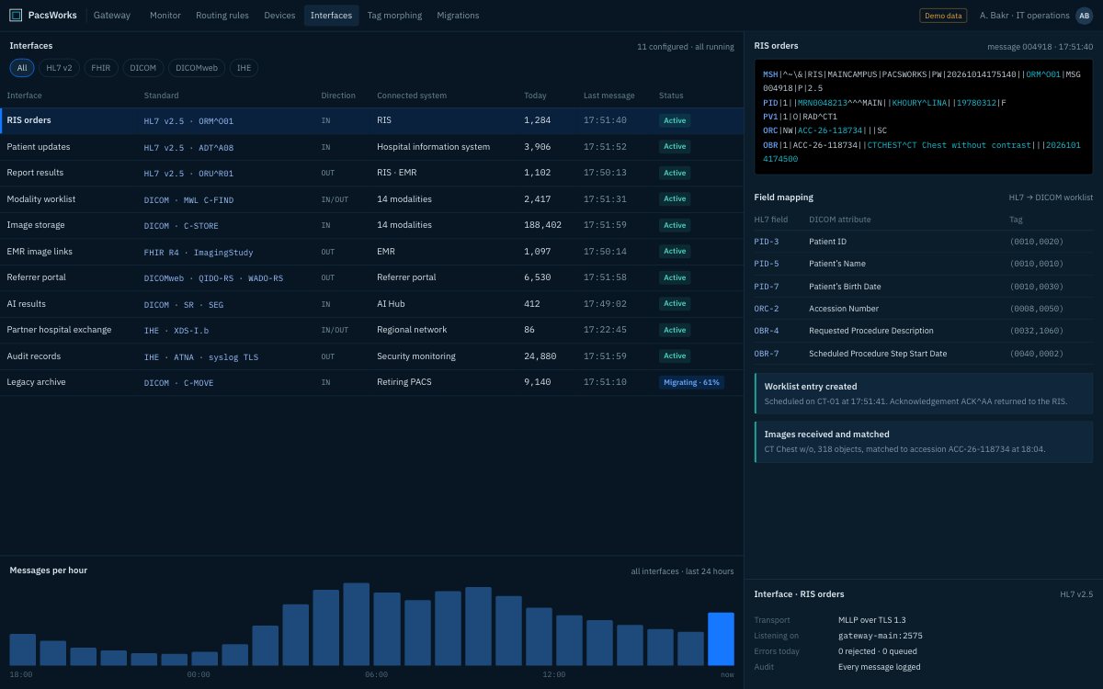Switch to Routing rules tab
This screenshot has height=689, width=1103.
222,15
